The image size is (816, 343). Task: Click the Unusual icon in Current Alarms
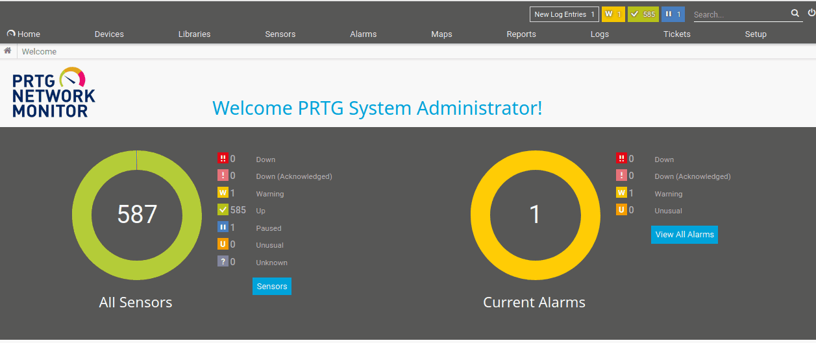pos(621,210)
